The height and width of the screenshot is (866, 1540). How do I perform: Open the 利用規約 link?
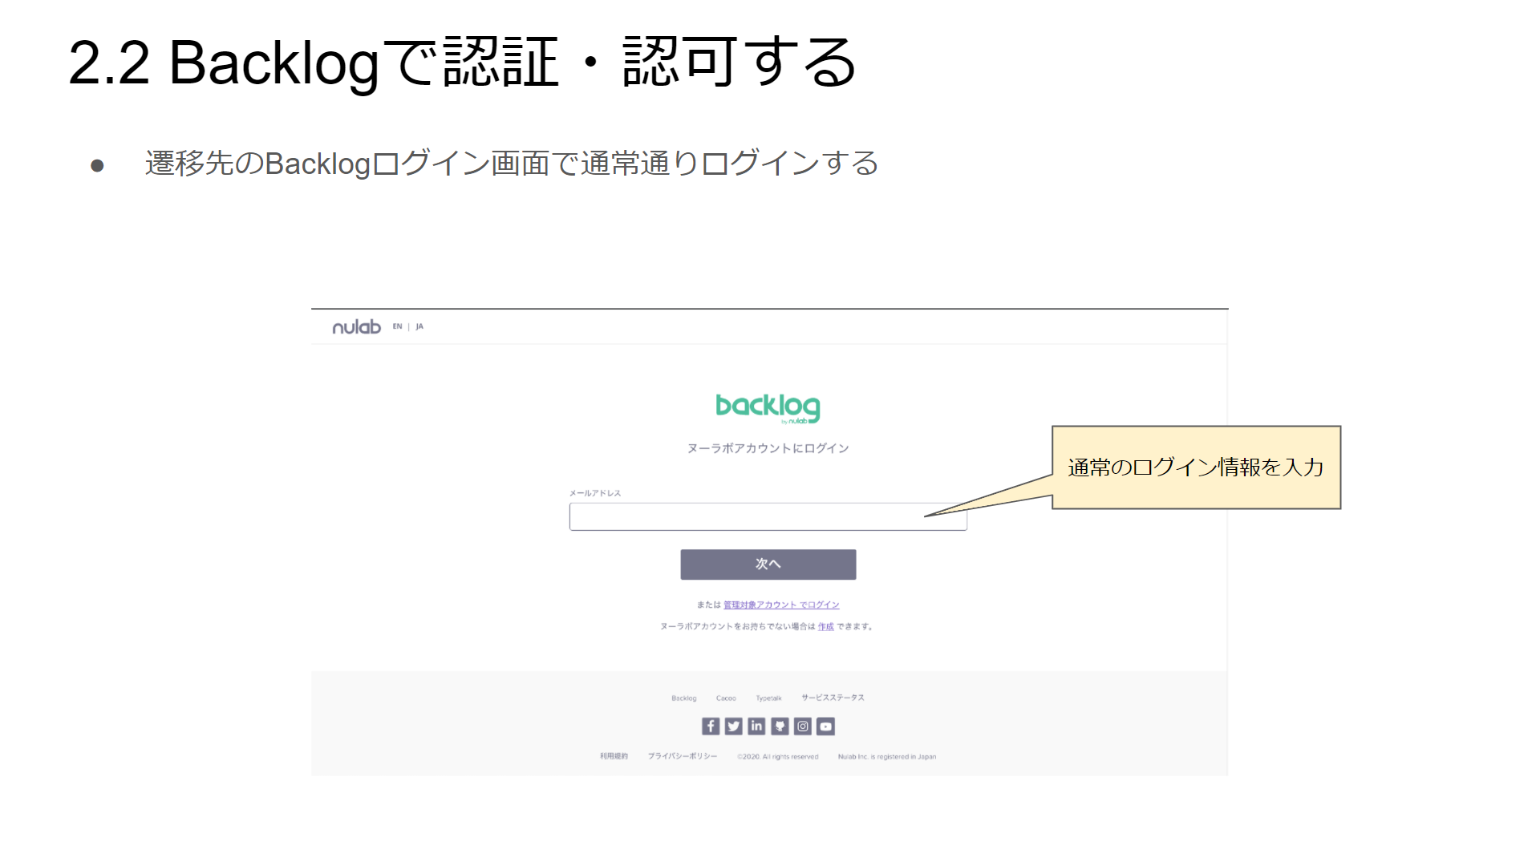coord(614,756)
